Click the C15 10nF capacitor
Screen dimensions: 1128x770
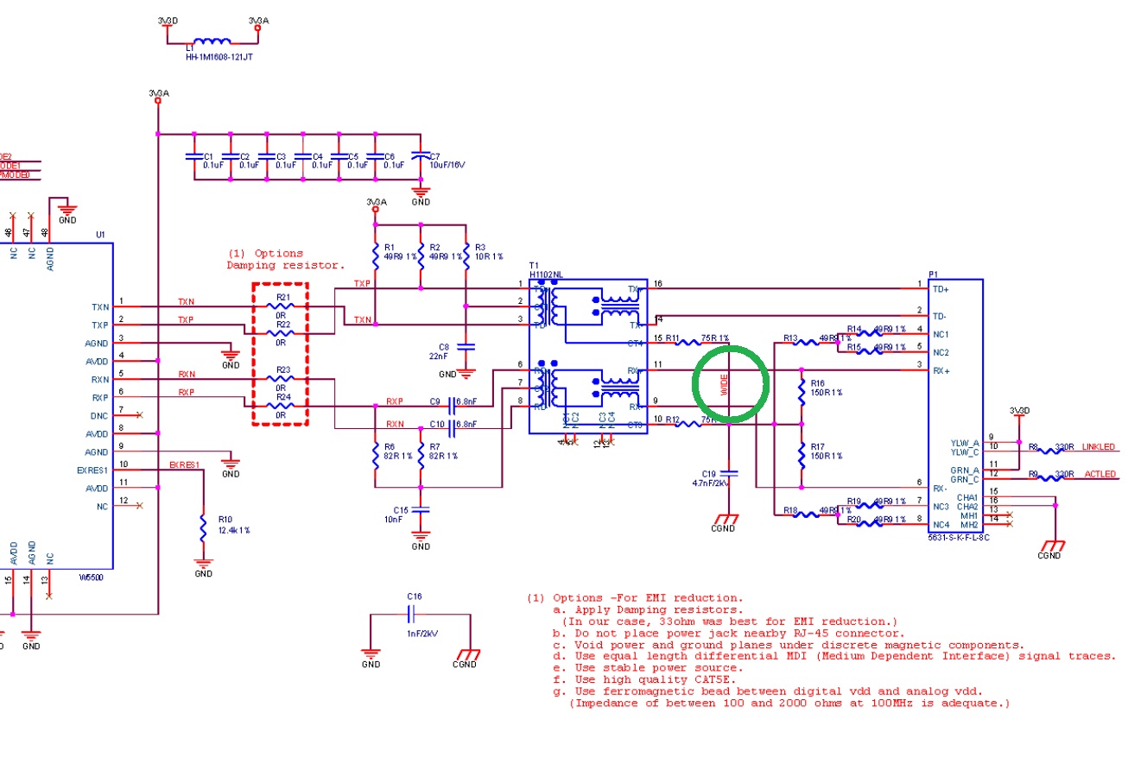(x=421, y=509)
